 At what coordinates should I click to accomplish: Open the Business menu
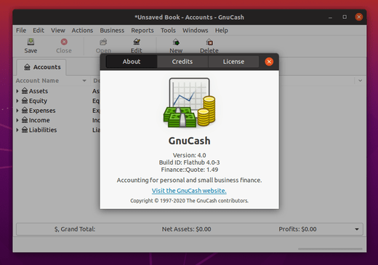pos(112,31)
